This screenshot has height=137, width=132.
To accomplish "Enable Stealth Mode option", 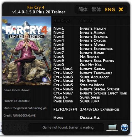I will click(x=92, y=85).
